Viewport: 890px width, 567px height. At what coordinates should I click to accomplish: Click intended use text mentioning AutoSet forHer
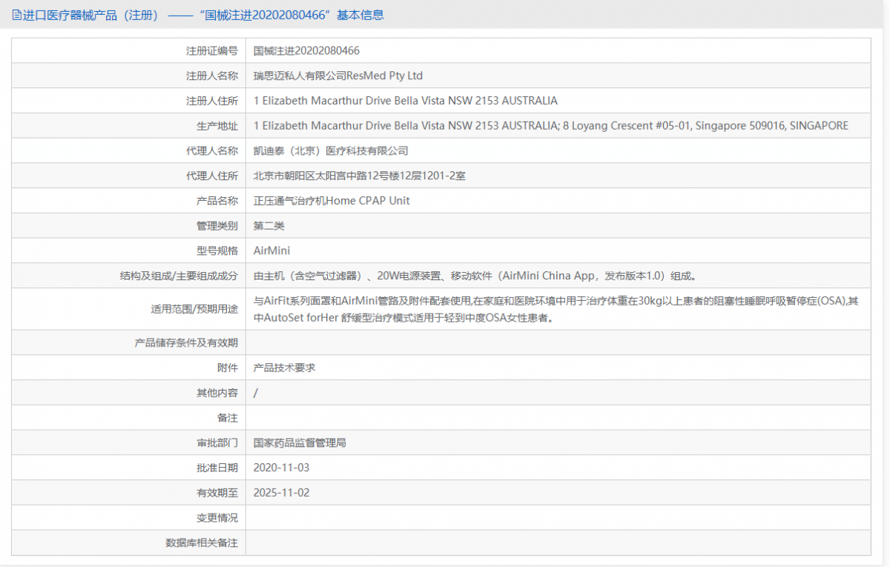tap(556, 309)
